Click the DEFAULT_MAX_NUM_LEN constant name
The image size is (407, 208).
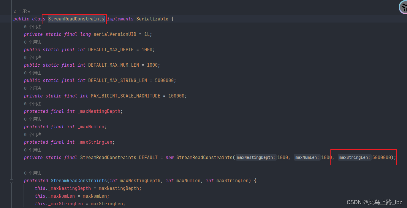(113, 65)
